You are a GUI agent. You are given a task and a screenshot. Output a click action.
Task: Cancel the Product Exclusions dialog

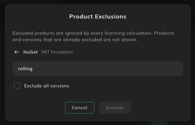[x=79, y=108]
